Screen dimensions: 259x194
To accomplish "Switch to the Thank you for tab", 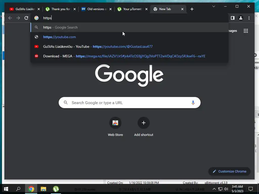I will (x=61, y=9).
